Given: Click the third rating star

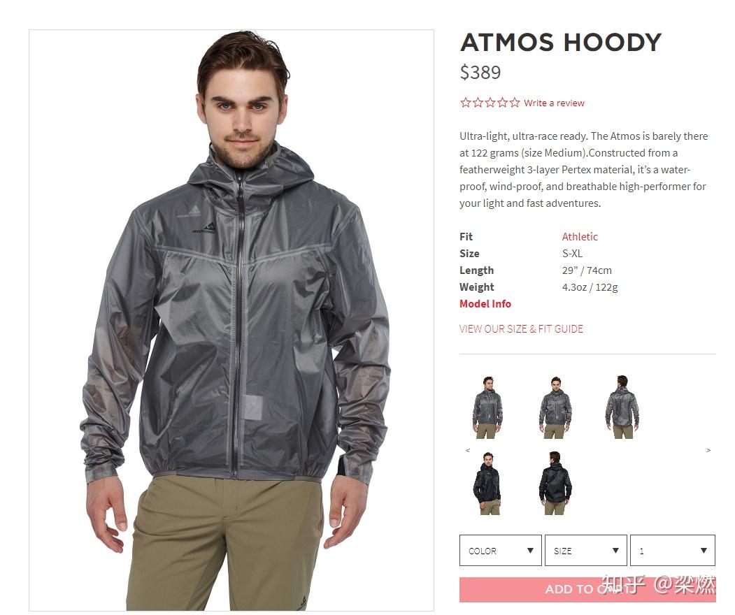Looking at the screenshot, I should point(490,103).
